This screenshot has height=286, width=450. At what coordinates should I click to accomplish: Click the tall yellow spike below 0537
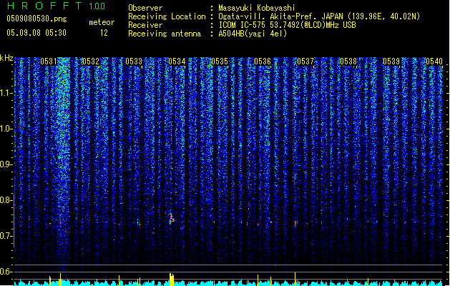coord(295,279)
